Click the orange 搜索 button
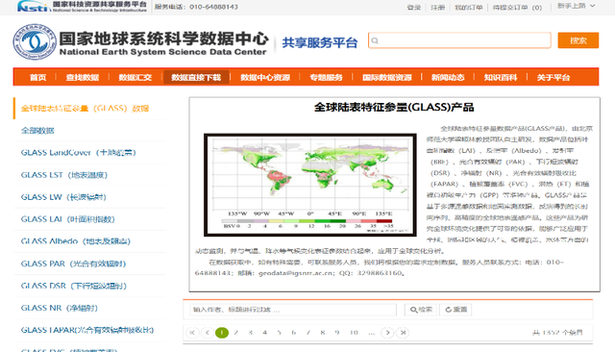The width and height of the screenshot is (615, 352). tap(578, 40)
